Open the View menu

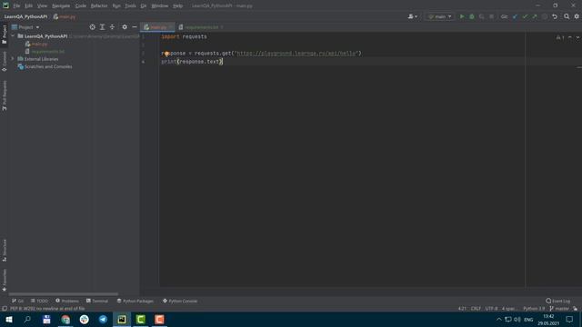click(42, 5)
